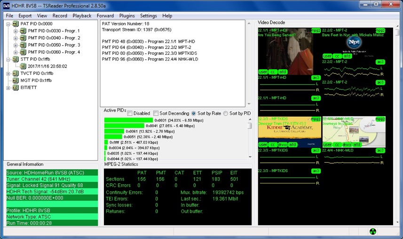This screenshot has height=239, width=403.
Task: Select the MGT PID 0x1ffb icon
Action: click(x=16, y=81)
